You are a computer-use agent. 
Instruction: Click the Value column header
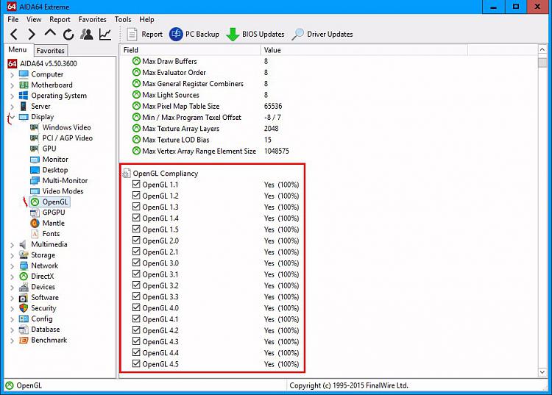point(364,50)
